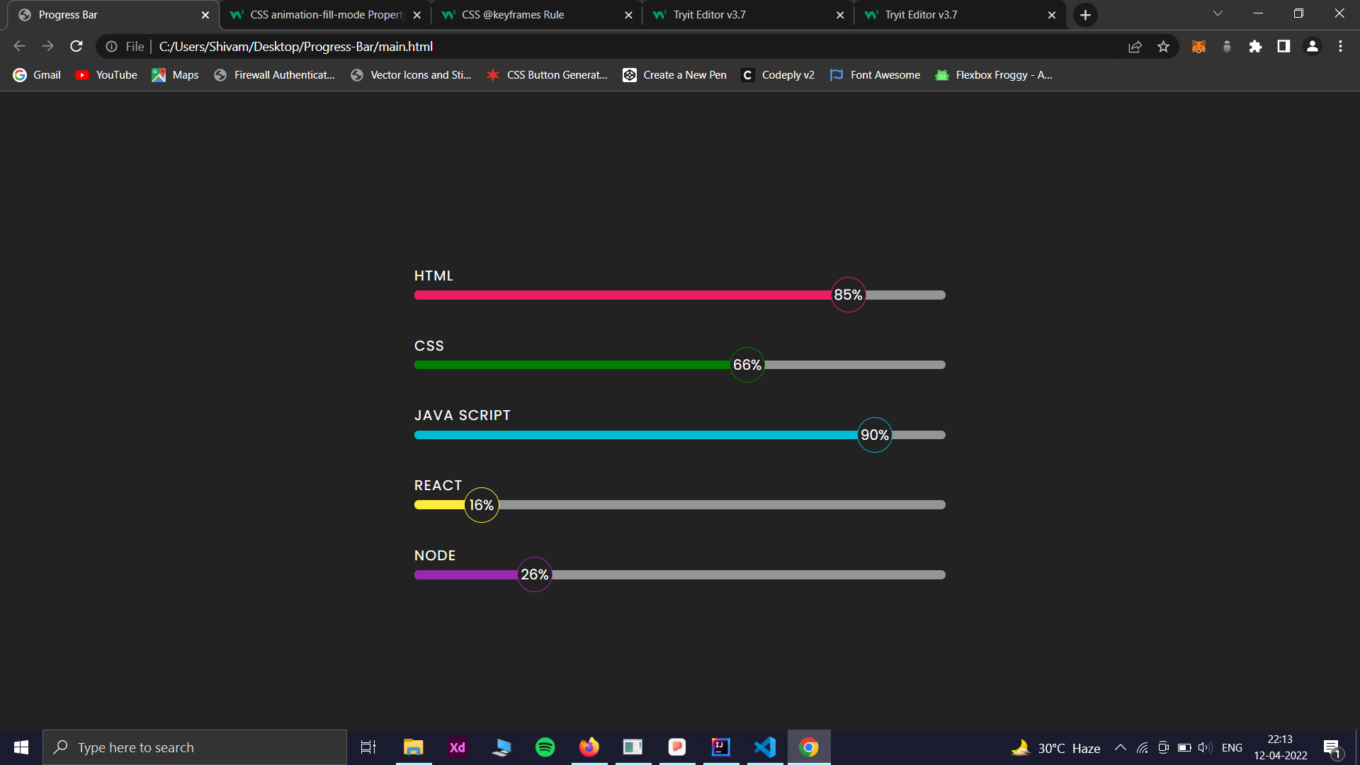Open Visual Studio Code from the taskbar

point(764,747)
